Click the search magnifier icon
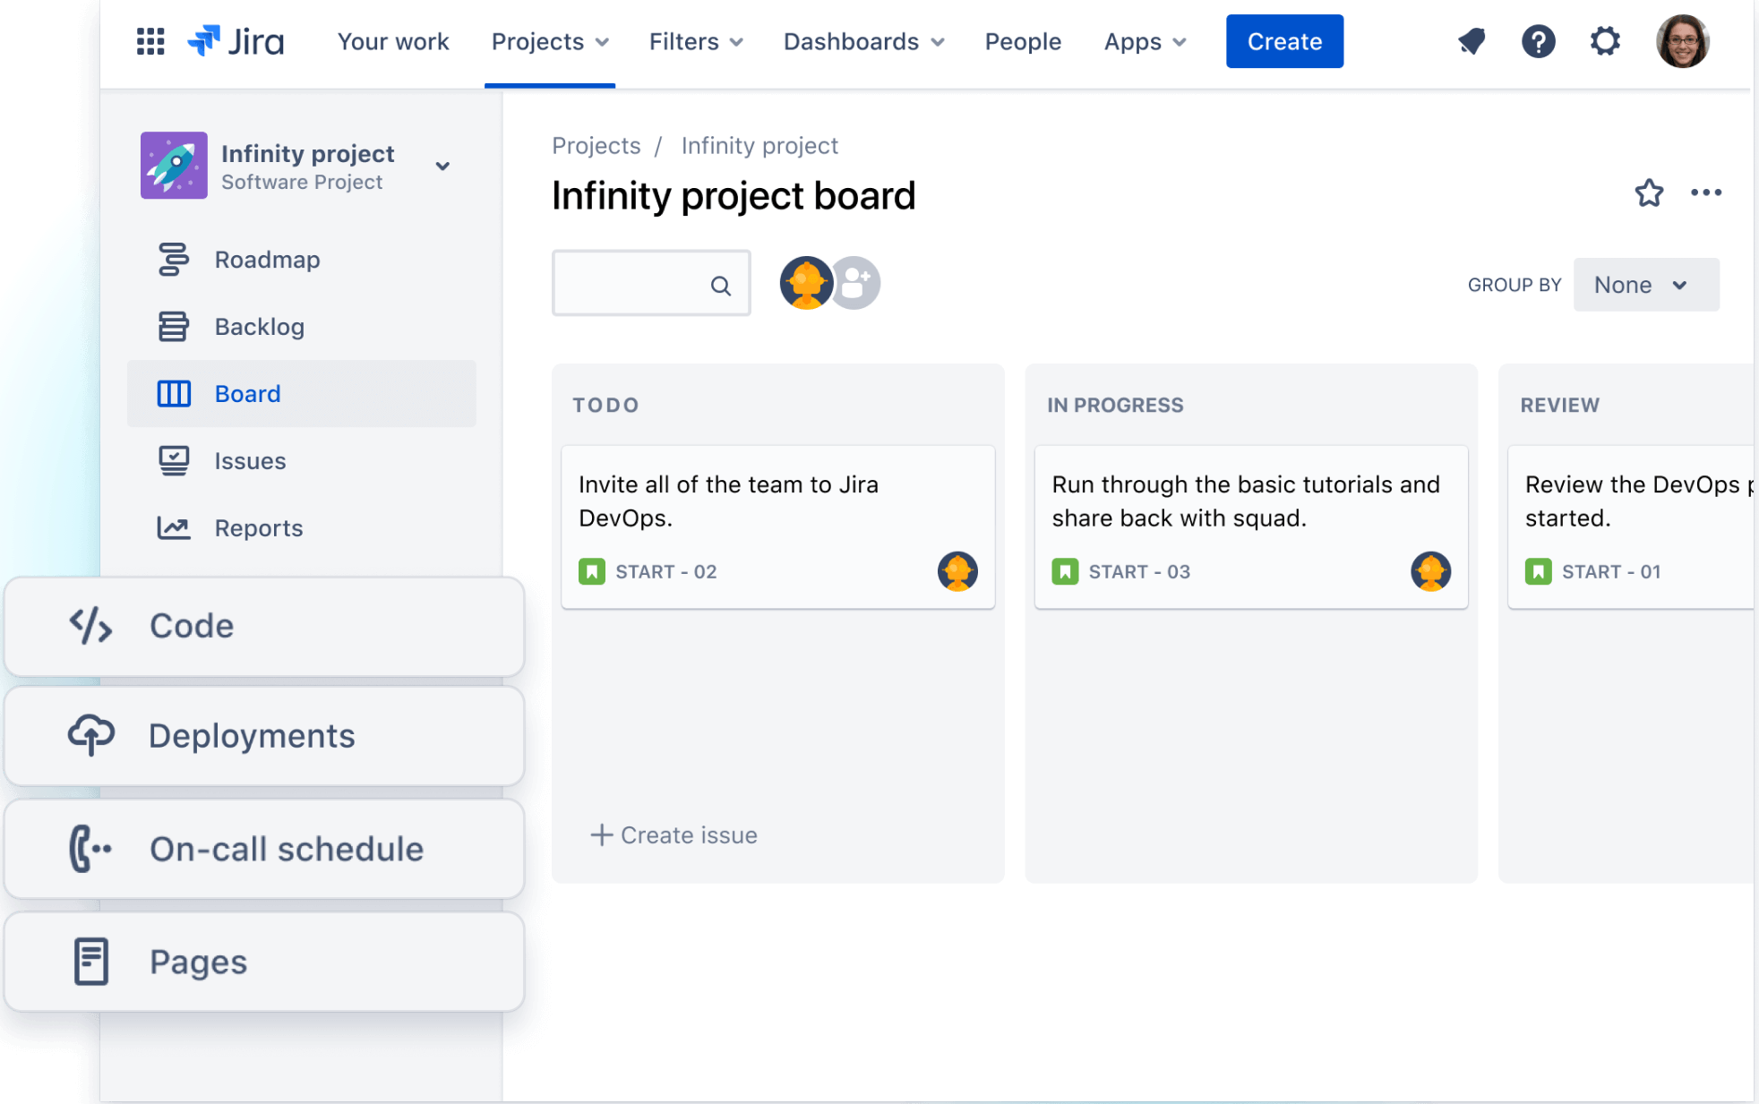This screenshot has height=1104, width=1759. (720, 286)
